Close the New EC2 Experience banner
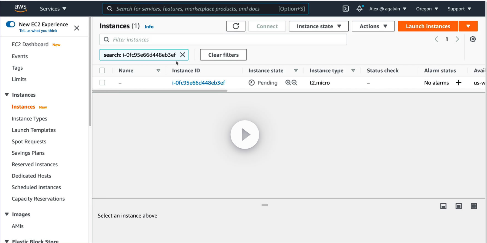487x243 pixels. (x=77, y=28)
